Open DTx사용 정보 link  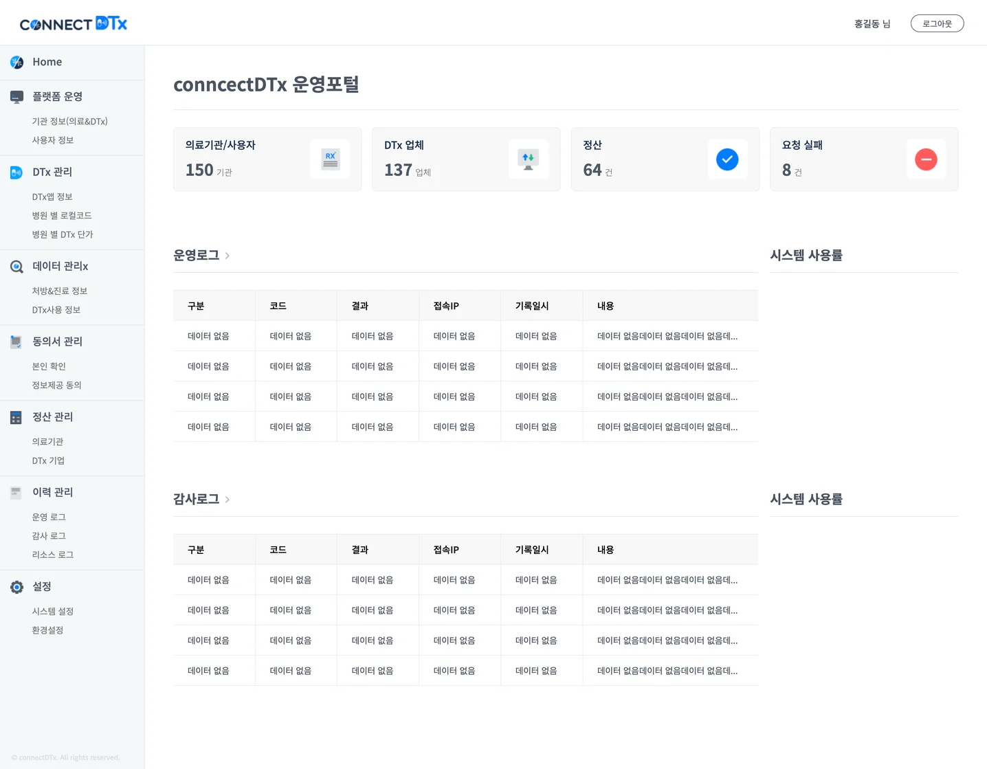point(56,310)
